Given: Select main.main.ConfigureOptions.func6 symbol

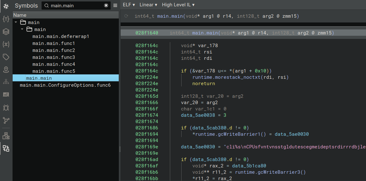Looking at the screenshot, I should tap(65, 85).
